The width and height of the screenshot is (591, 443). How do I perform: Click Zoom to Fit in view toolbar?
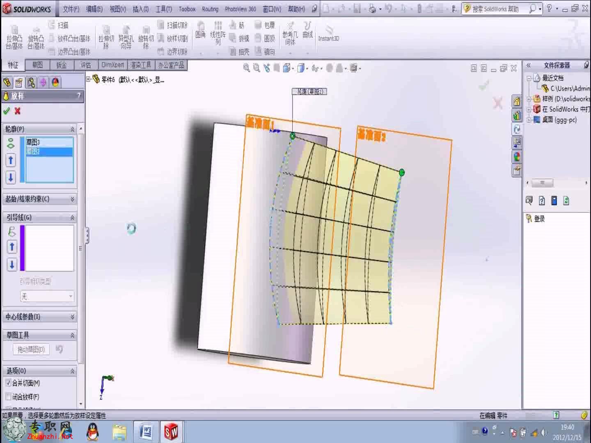[246, 68]
